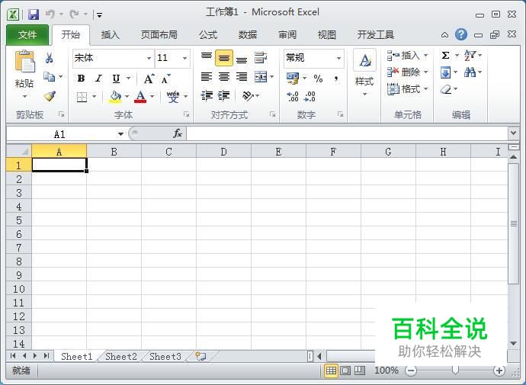Decrease the cell indent

(x=207, y=96)
